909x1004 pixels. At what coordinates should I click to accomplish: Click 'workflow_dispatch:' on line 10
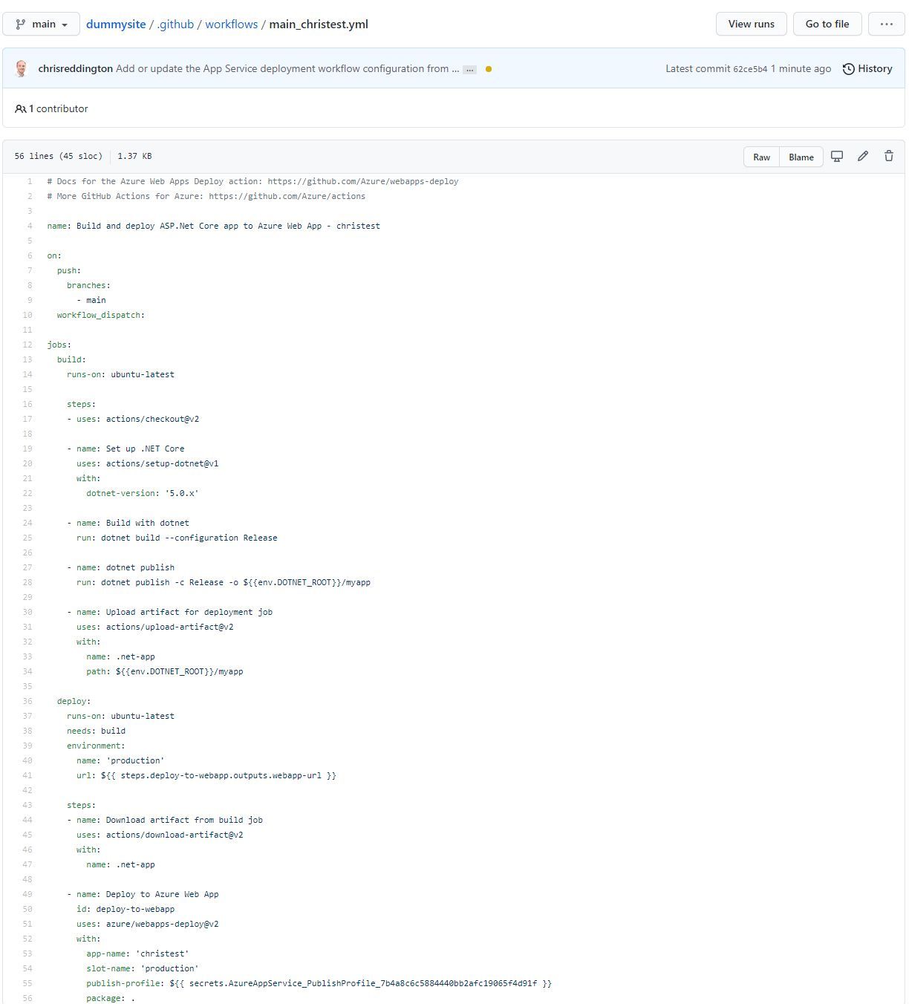[x=101, y=315]
